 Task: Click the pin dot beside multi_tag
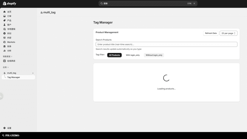pos(33,73)
